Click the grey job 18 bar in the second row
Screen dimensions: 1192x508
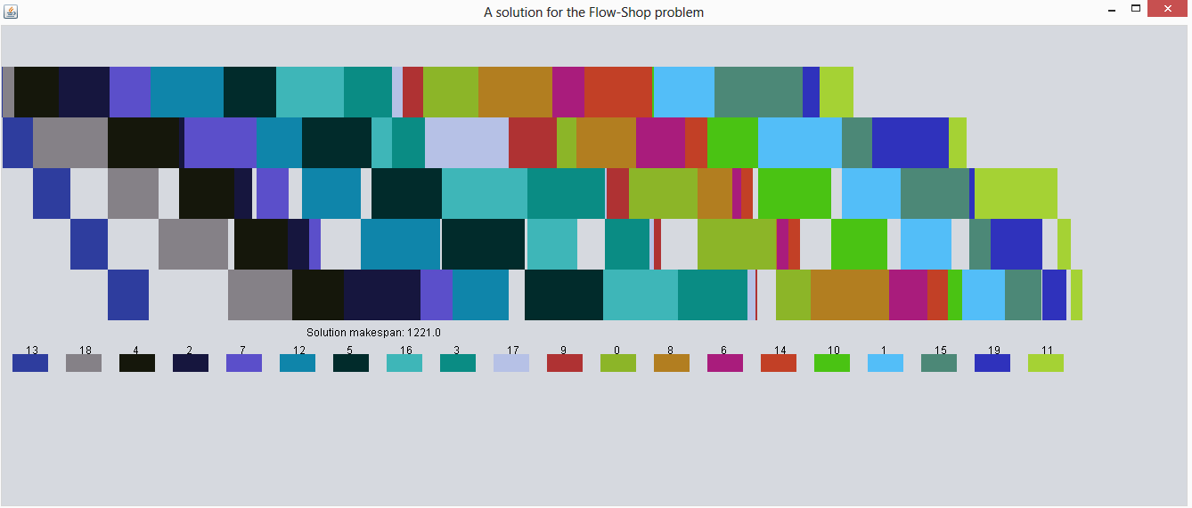point(70,142)
